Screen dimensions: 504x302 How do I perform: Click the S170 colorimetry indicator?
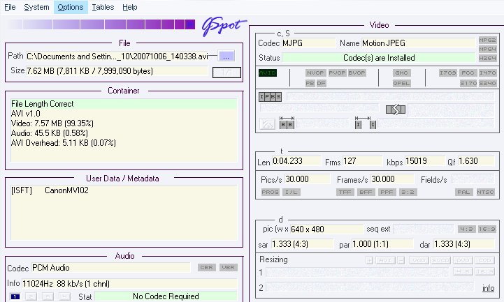point(468,84)
